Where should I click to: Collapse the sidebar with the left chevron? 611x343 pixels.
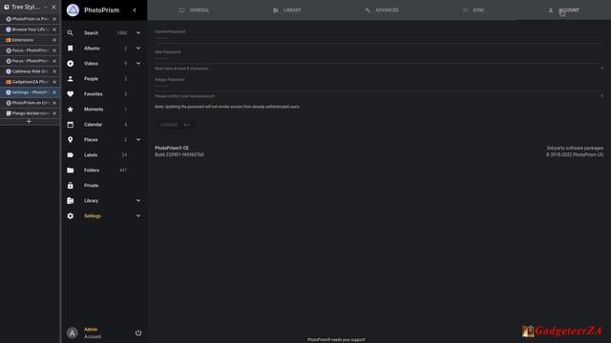point(135,10)
